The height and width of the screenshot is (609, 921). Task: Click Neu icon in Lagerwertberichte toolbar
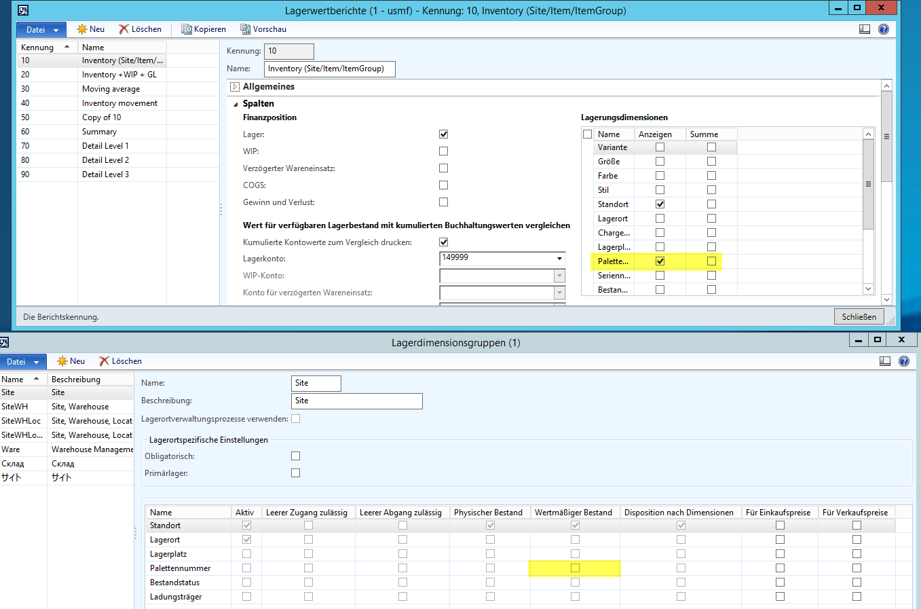coord(82,29)
